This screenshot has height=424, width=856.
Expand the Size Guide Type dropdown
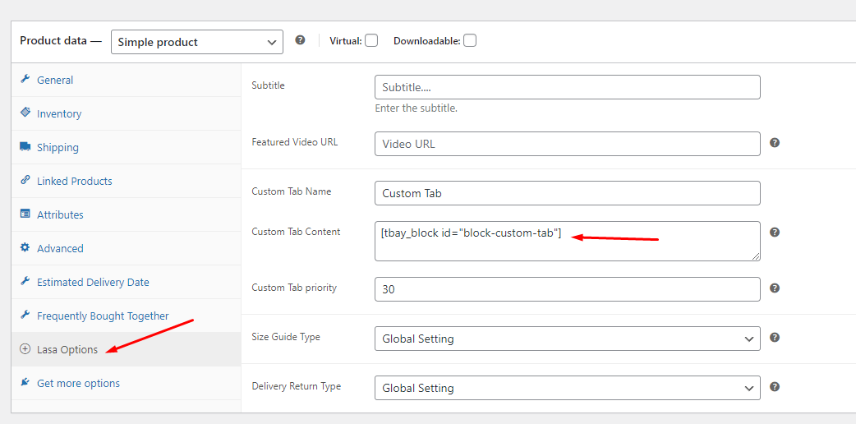tap(567, 339)
